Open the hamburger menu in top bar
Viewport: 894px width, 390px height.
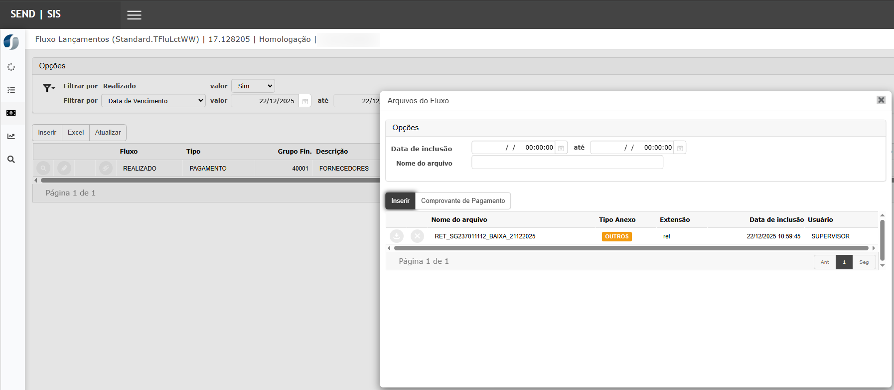134,15
